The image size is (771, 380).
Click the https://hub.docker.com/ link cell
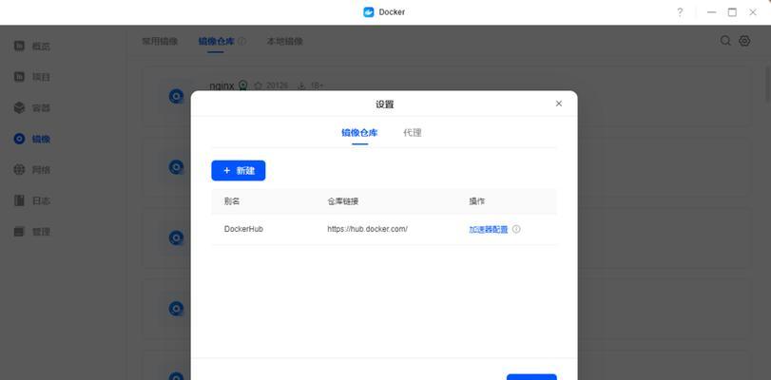click(367, 229)
